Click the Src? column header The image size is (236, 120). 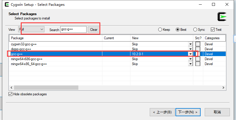198,38
